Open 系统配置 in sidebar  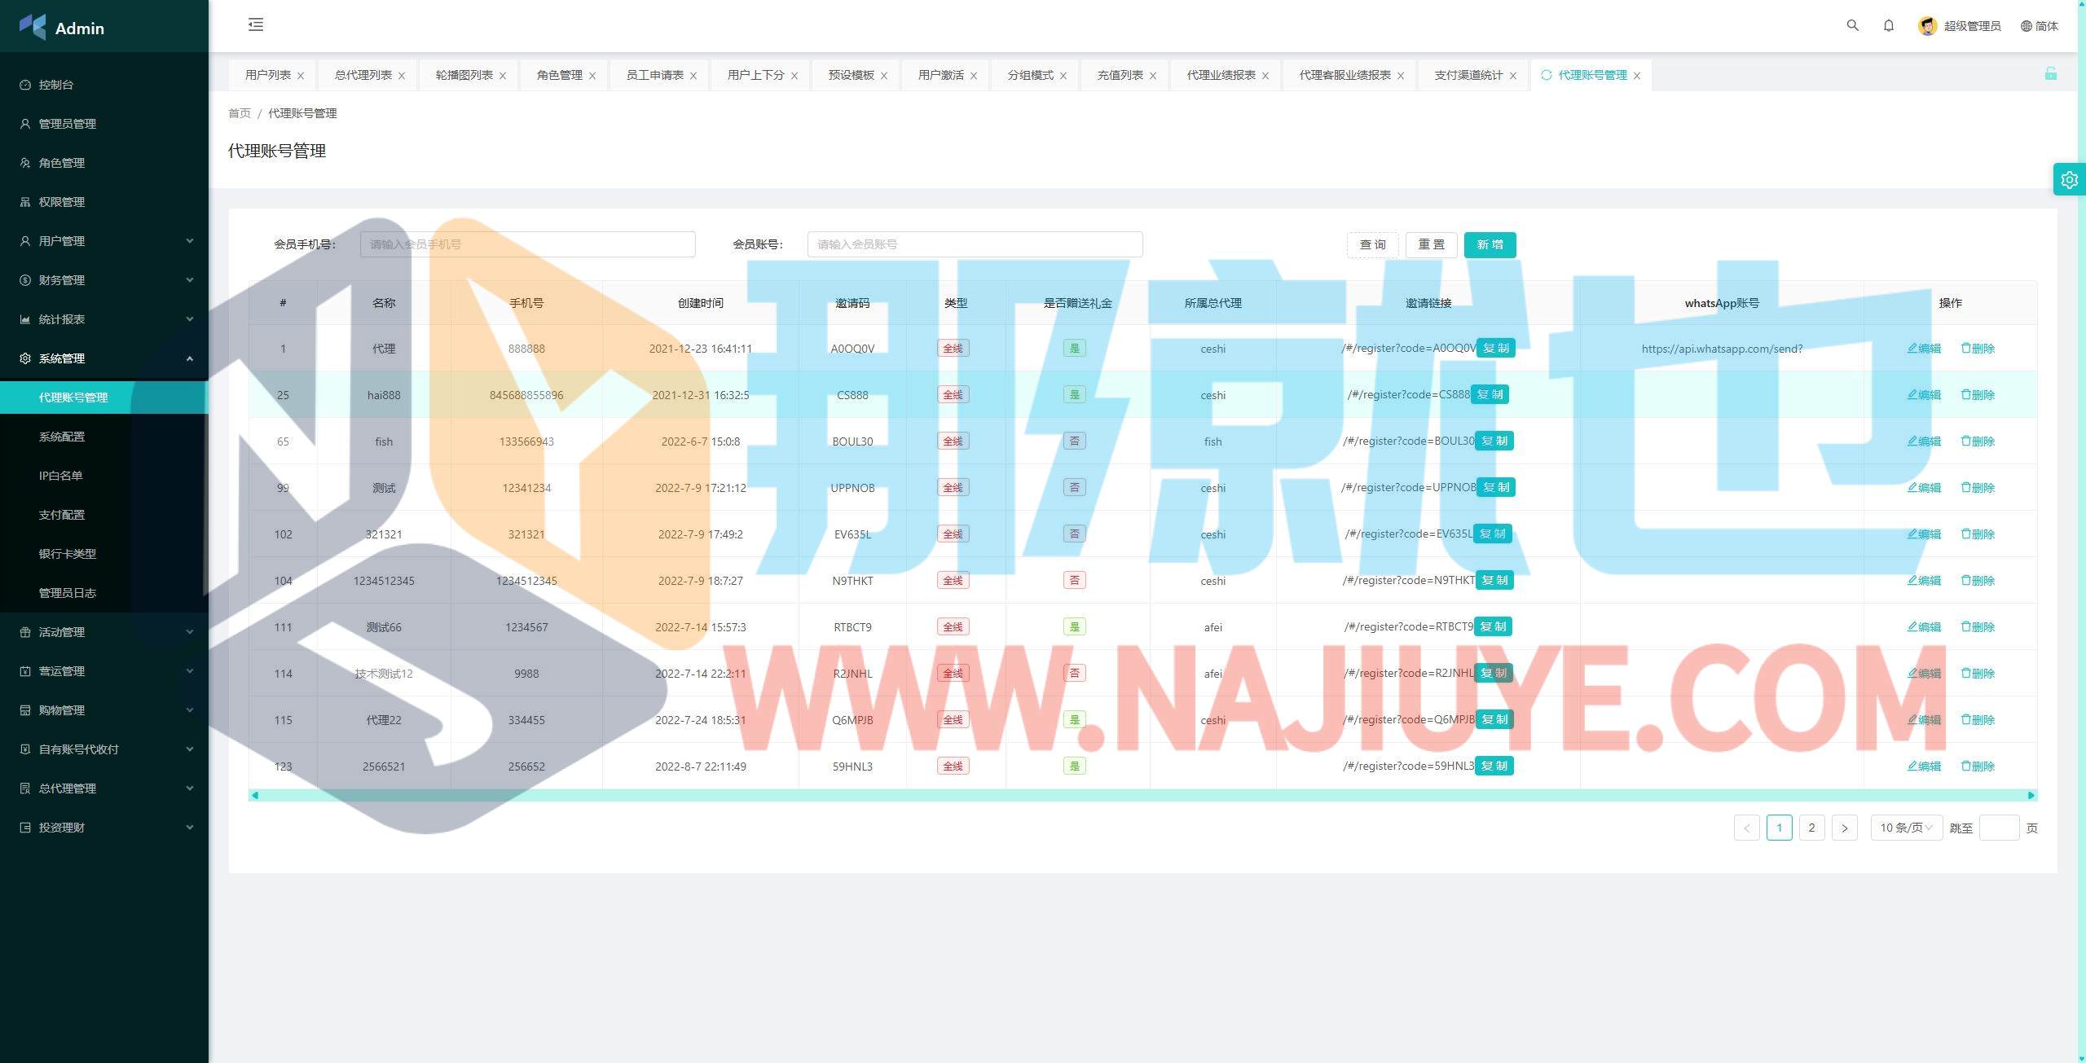62,437
